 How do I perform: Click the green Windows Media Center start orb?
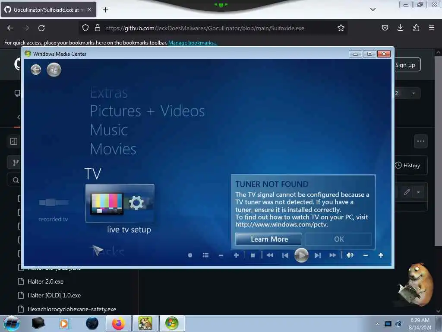click(54, 70)
